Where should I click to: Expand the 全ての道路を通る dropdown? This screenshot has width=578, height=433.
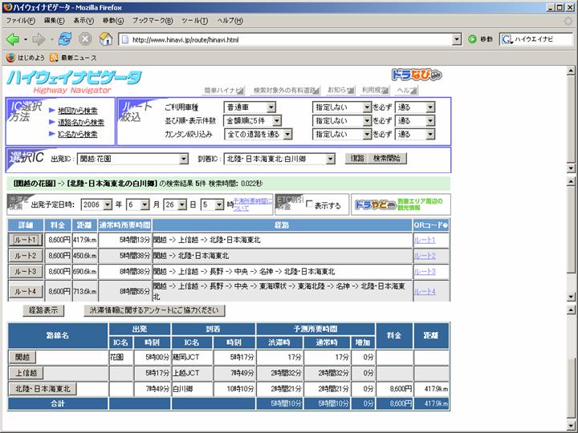[258, 135]
